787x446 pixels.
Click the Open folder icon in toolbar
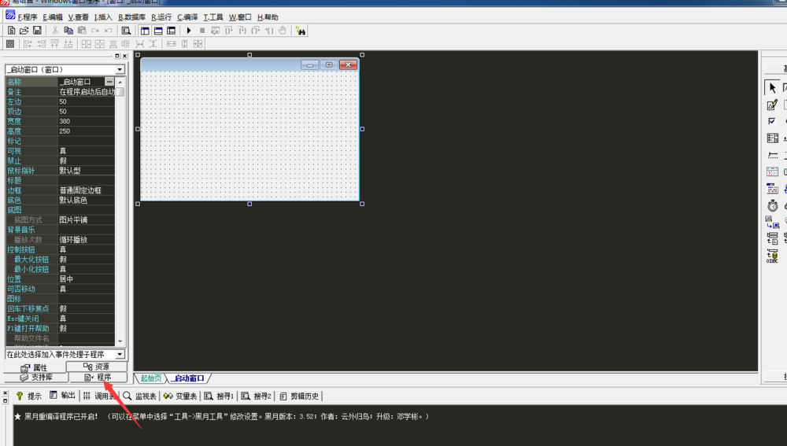(x=24, y=31)
